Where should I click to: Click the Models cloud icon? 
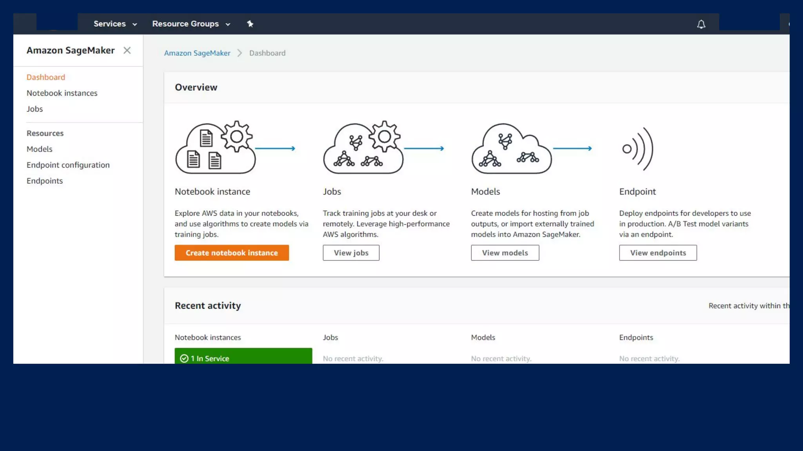click(512, 148)
